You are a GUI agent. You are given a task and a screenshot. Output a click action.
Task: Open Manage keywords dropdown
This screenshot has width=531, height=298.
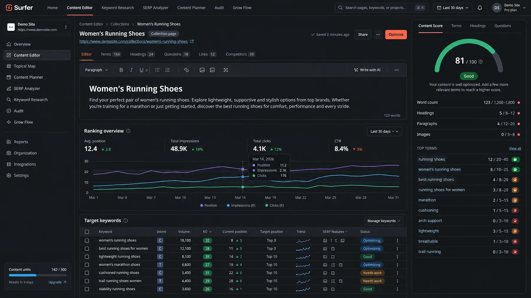point(383,221)
